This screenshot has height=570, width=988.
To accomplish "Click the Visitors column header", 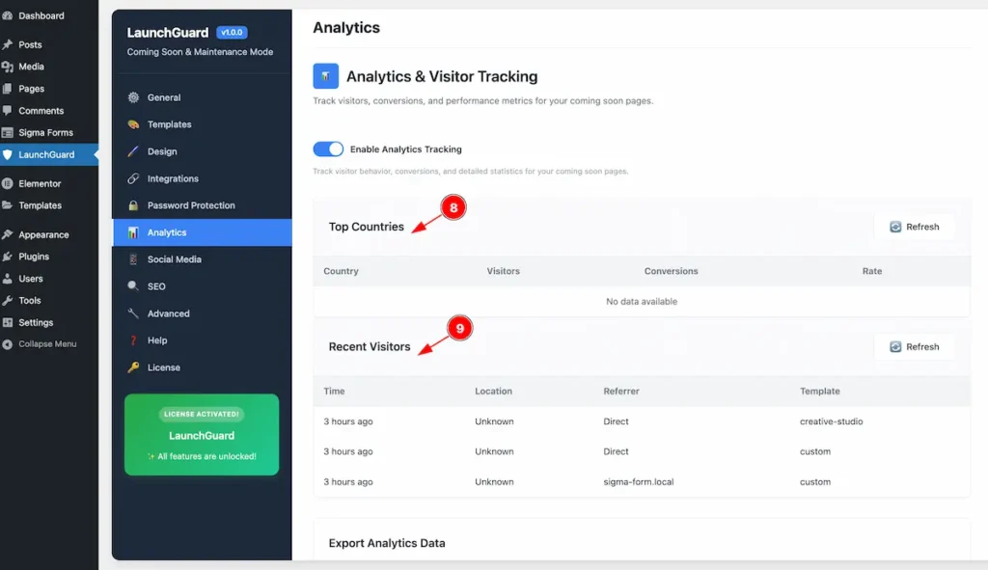I will coord(503,271).
